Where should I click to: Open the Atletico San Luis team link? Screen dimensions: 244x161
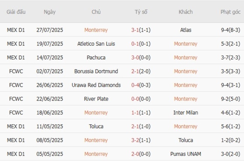click(x=96, y=44)
